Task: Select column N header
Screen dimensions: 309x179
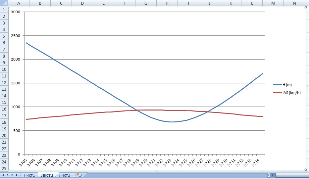Action: [x=294, y=3]
